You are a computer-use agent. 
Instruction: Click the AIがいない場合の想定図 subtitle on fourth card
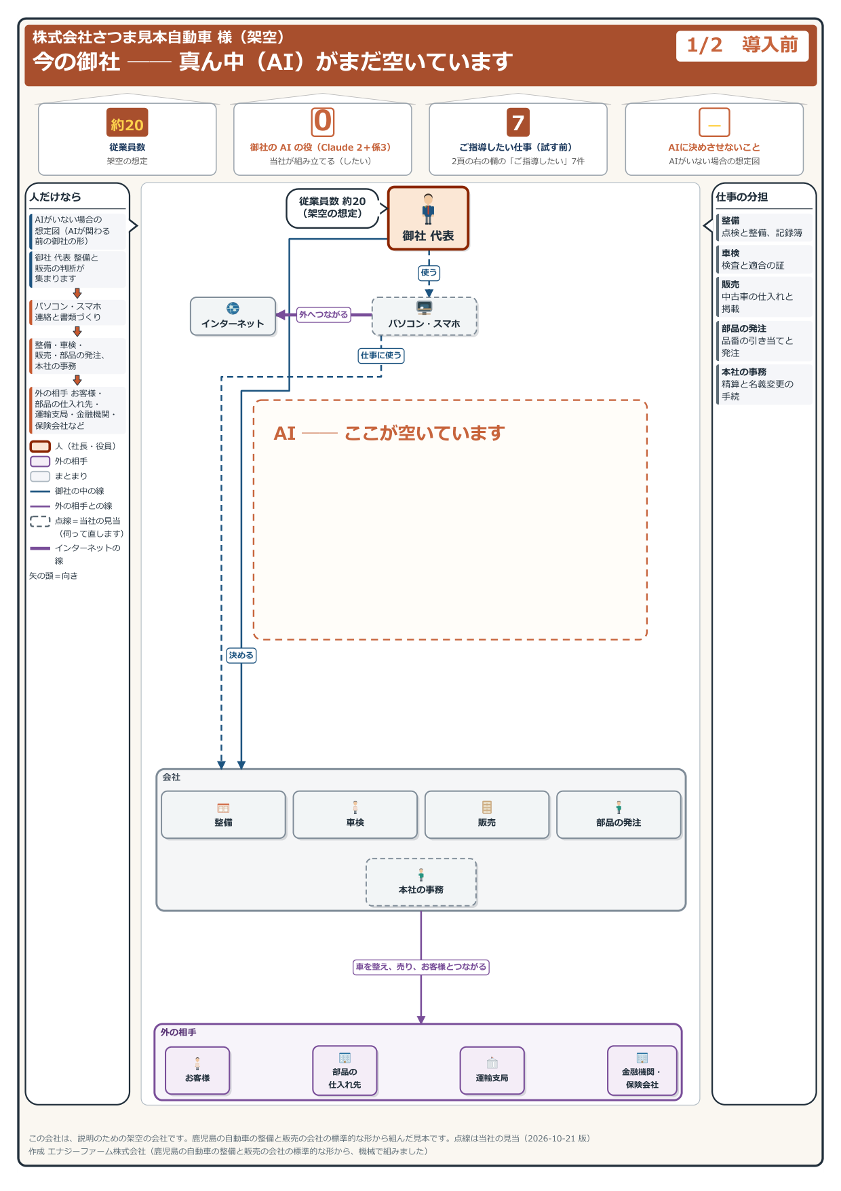714,162
